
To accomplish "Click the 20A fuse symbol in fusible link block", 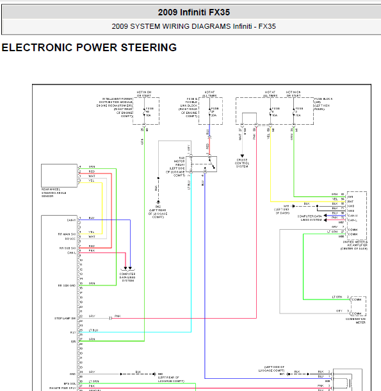I will (x=209, y=112).
